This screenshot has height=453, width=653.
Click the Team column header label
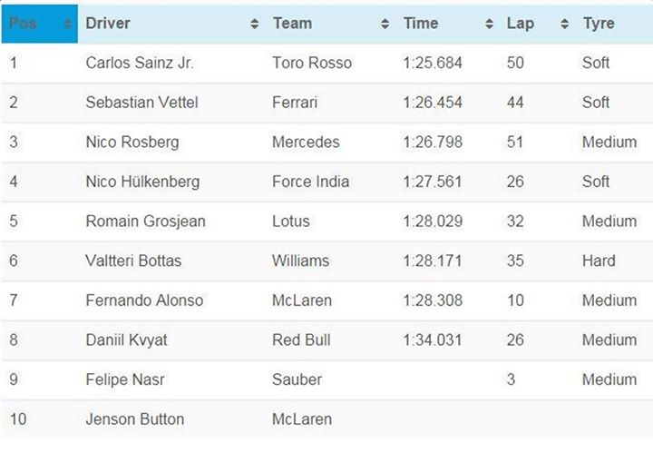pos(292,24)
